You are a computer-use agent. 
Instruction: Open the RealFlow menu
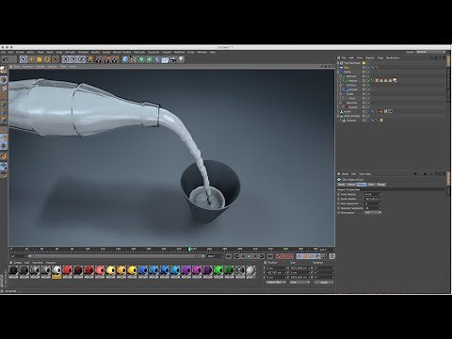tap(179, 52)
